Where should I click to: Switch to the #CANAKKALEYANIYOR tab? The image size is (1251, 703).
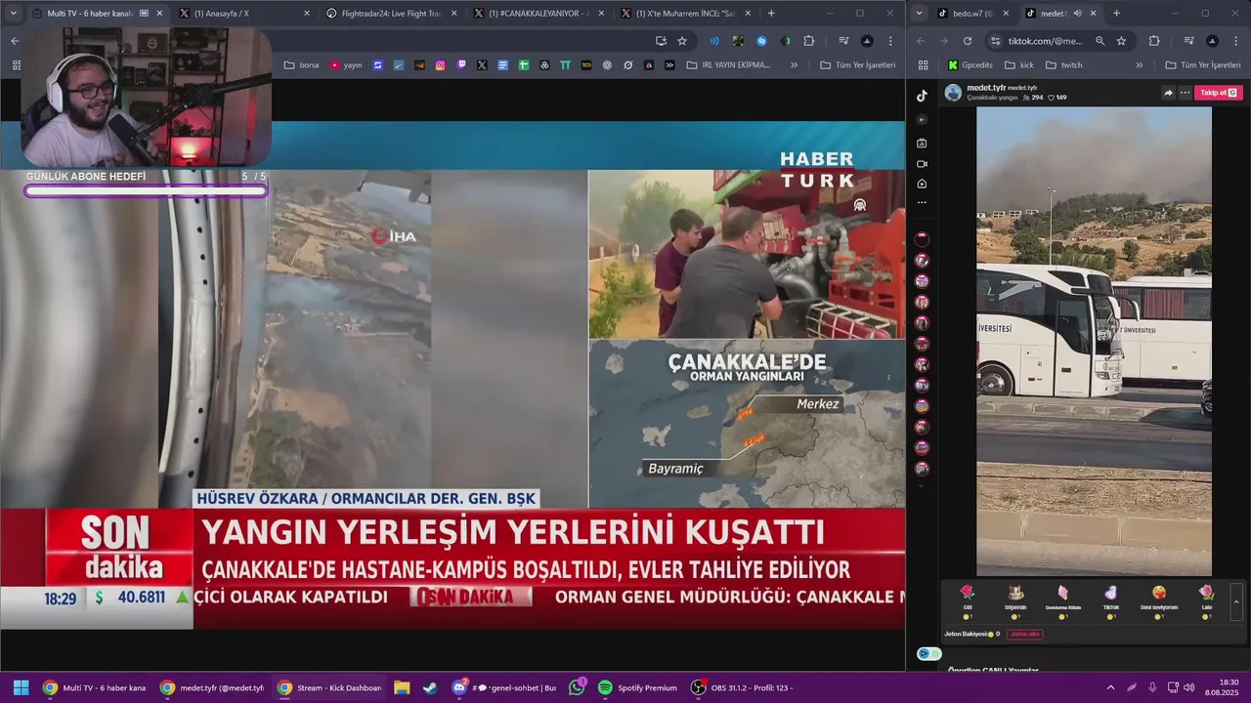coord(537,14)
